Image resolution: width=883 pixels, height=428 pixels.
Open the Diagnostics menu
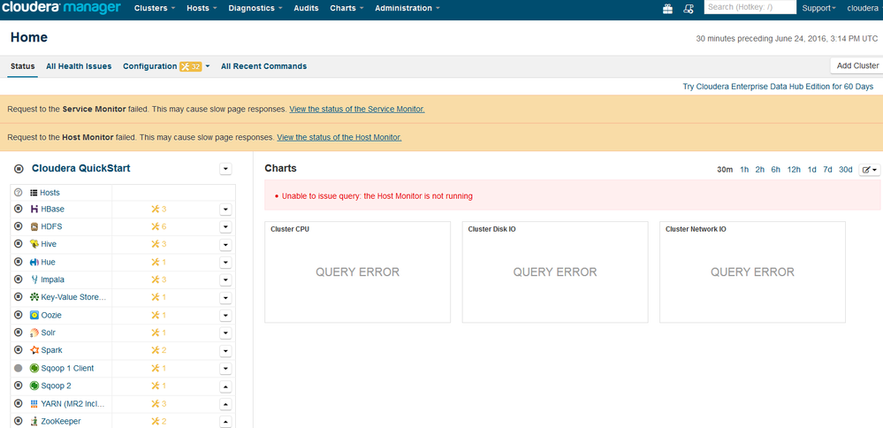click(x=255, y=9)
